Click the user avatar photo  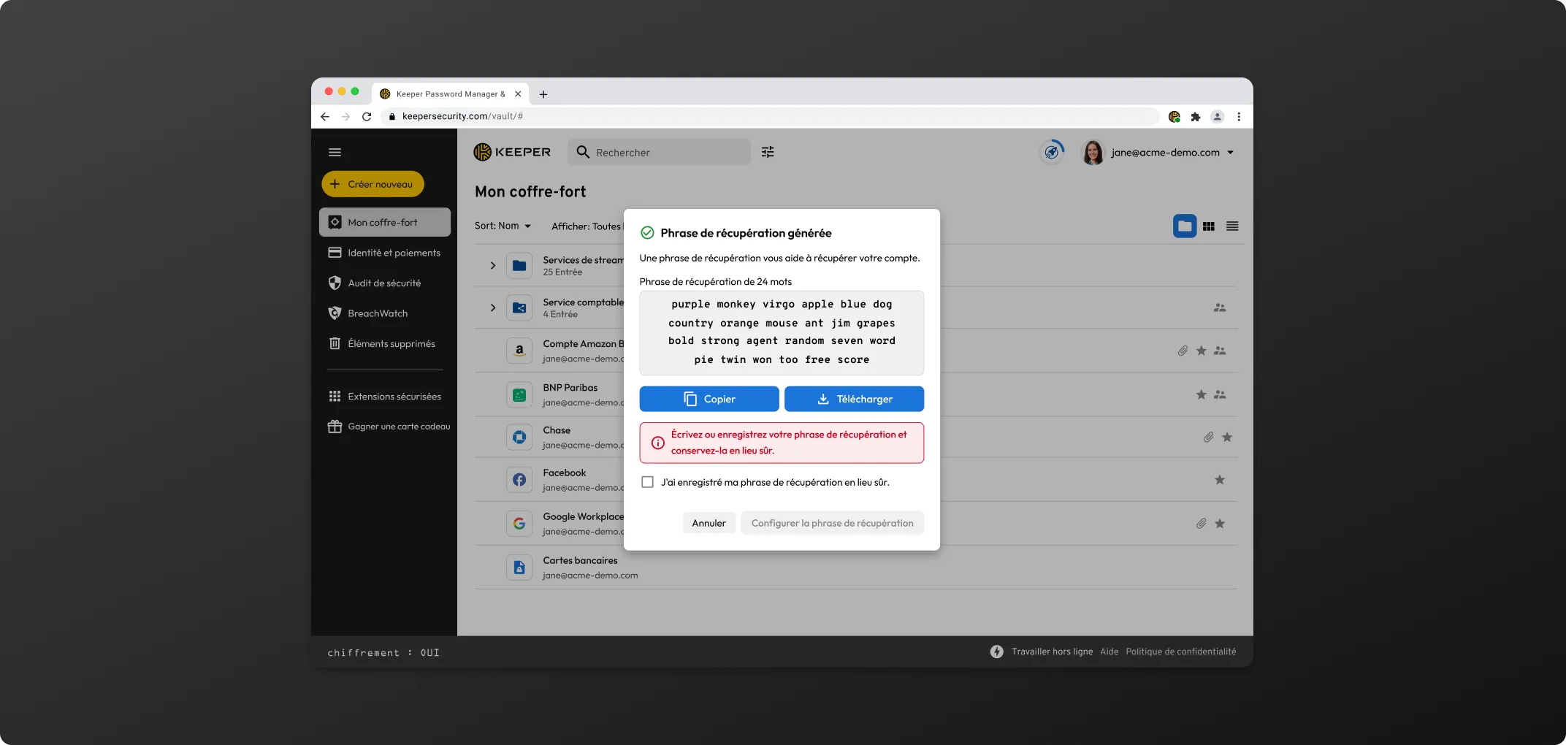coord(1093,152)
